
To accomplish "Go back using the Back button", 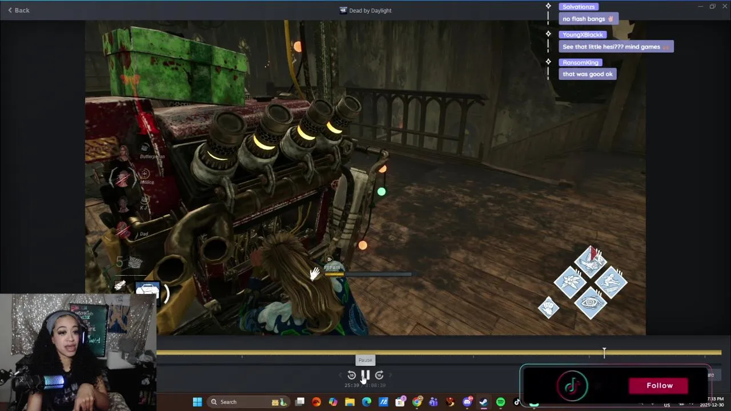I will (x=18, y=10).
